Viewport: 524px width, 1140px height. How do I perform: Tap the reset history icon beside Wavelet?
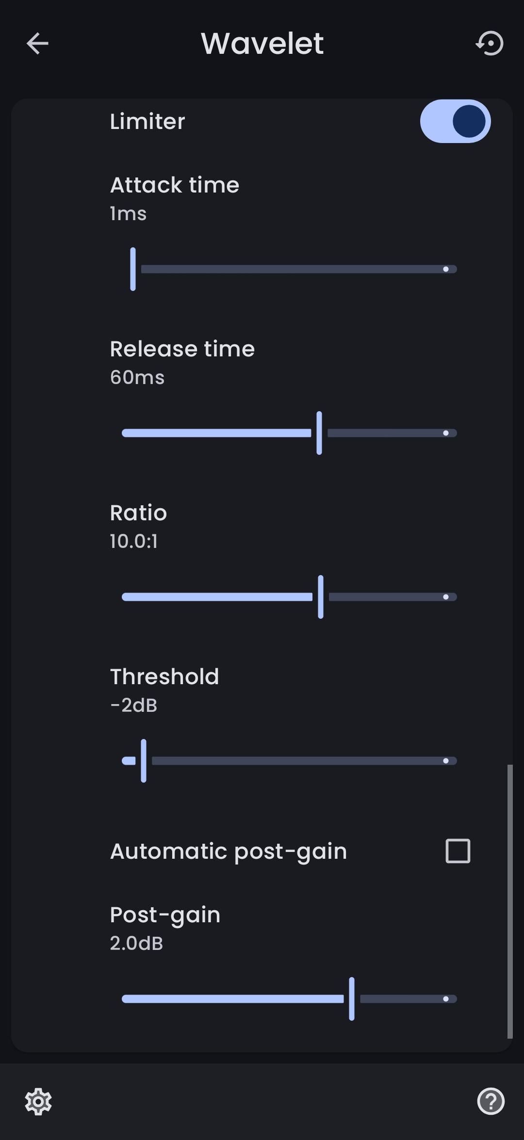(490, 44)
